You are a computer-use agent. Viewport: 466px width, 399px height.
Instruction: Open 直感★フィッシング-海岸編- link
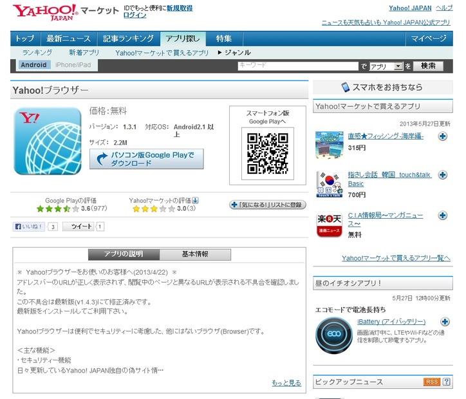(x=386, y=136)
